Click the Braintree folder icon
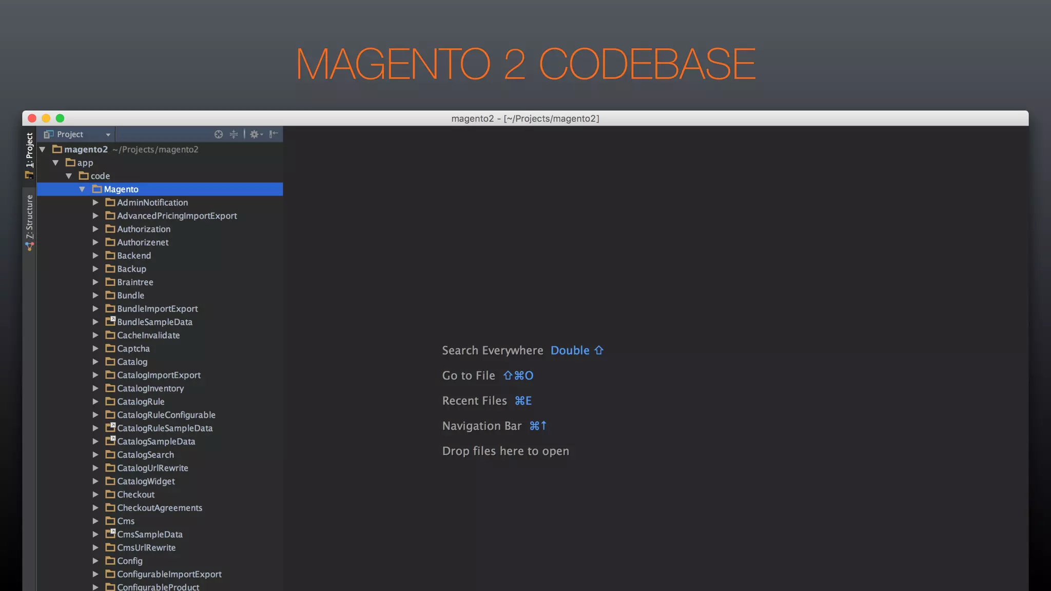Screen dimensions: 1051x591 click(110, 282)
